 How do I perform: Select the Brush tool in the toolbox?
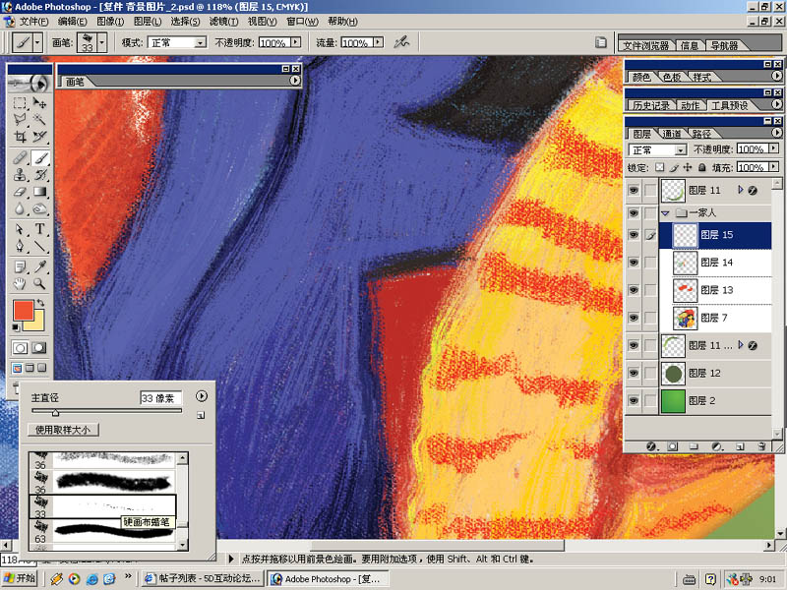pos(39,158)
